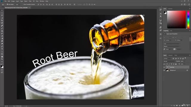Screen dimensions: 191x107
Task: Open the font style Regular dropdown
Action: [172, 46]
